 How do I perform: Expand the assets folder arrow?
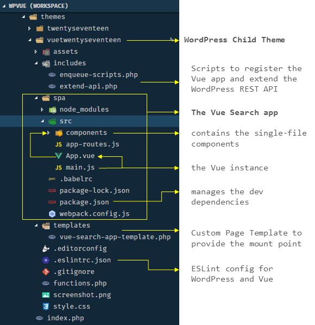[36, 52]
